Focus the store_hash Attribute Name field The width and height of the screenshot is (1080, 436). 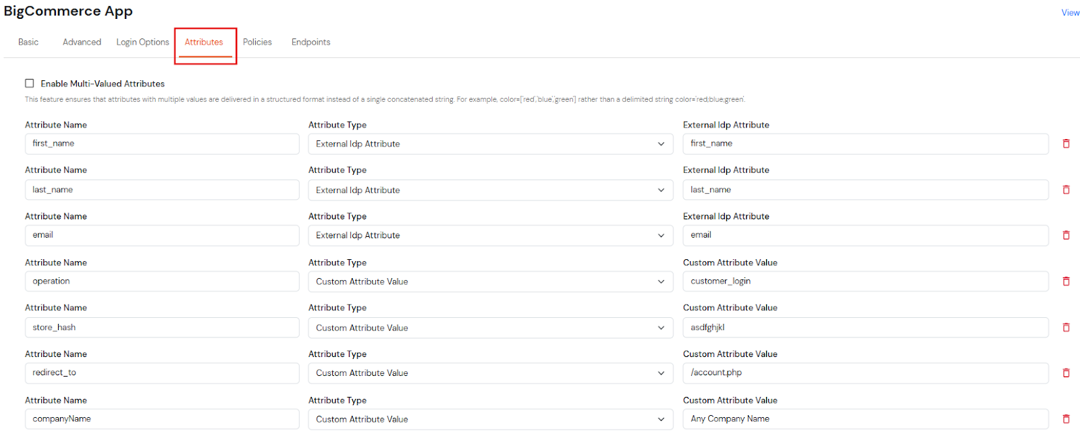click(x=162, y=327)
